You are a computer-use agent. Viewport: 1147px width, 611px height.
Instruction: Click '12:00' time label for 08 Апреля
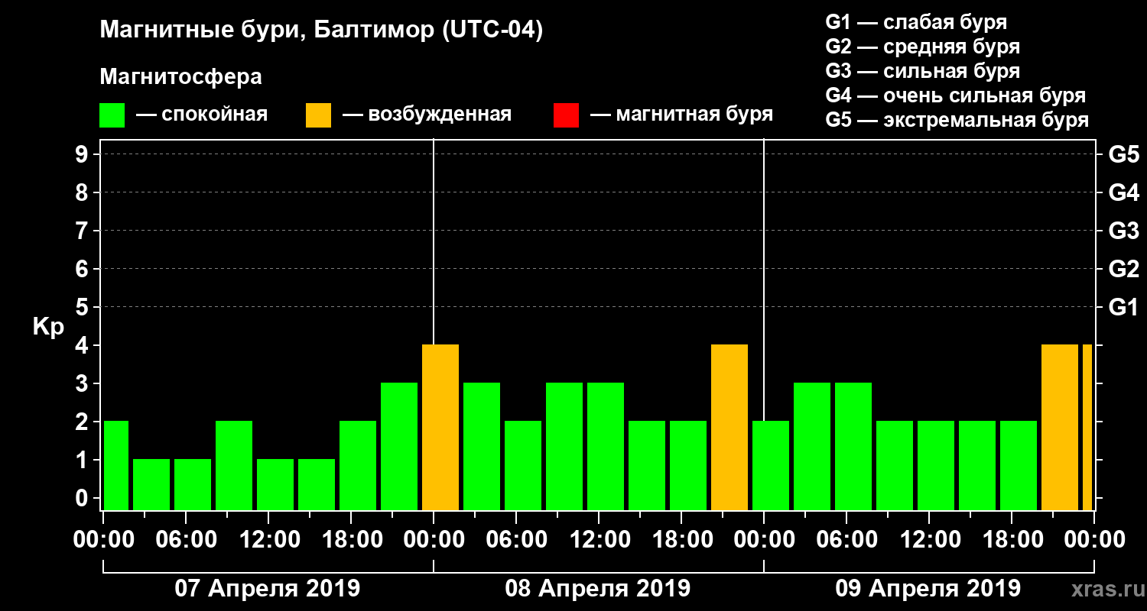coord(599,540)
